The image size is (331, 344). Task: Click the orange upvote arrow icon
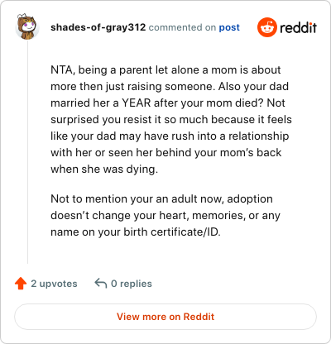(x=21, y=284)
